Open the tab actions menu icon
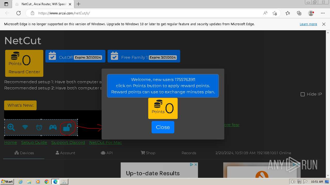This screenshot has width=330, height=185. tap(6, 4)
